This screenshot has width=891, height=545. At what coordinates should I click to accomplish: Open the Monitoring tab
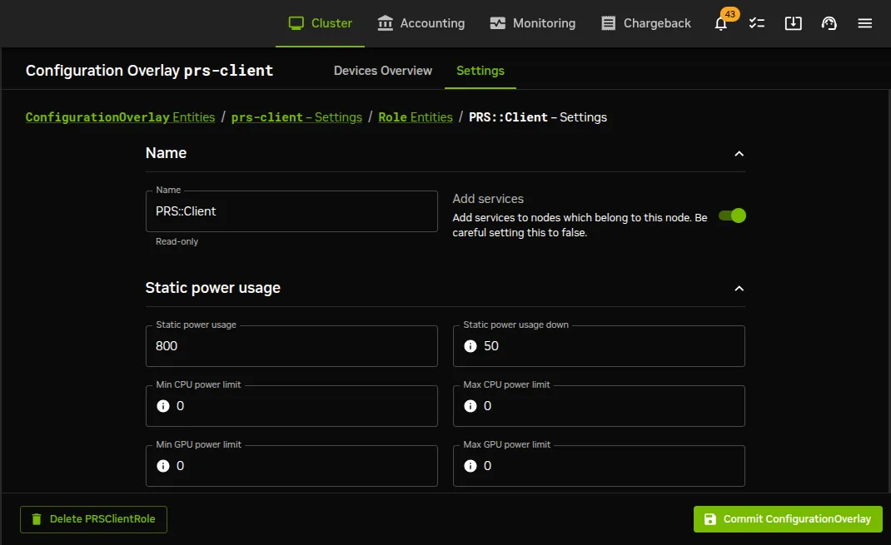coord(532,23)
